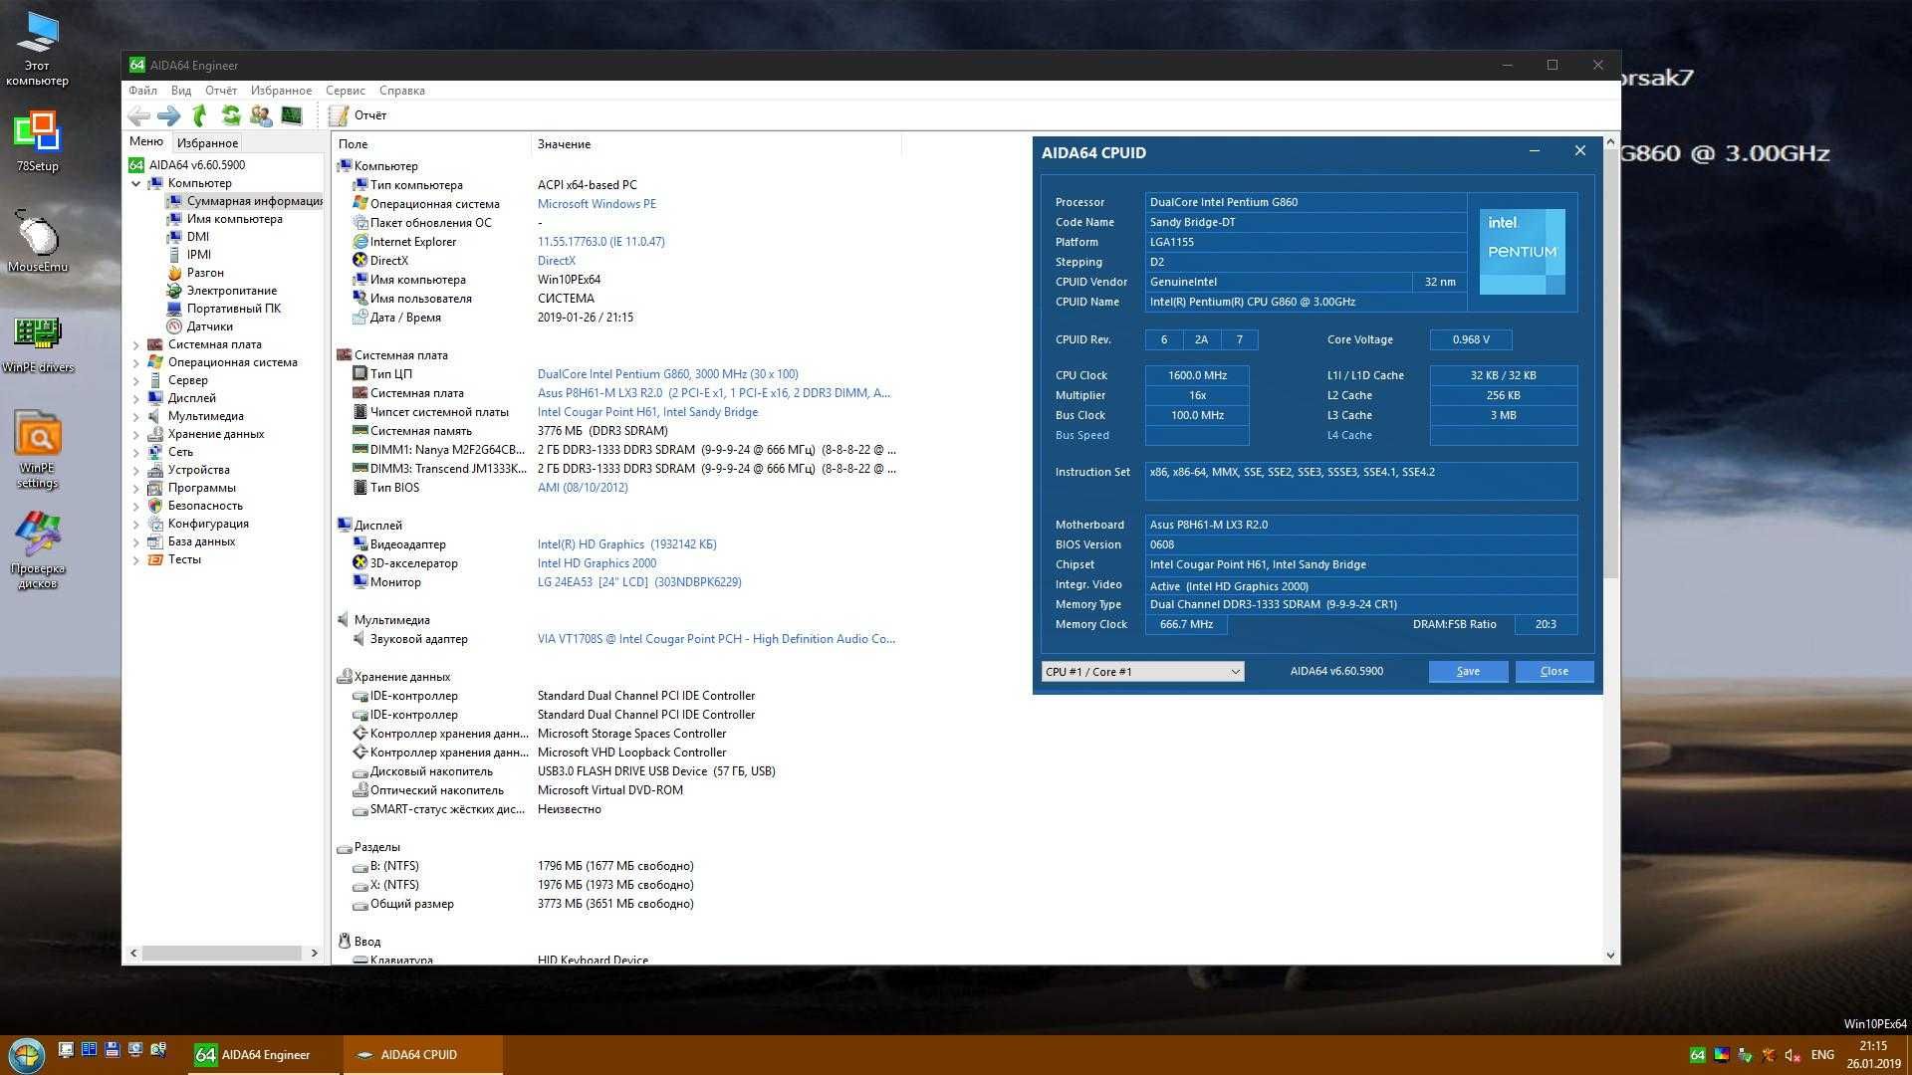Open the Вид menu
This screenshot has width=1912, height=1075.
tap(181, 91)
